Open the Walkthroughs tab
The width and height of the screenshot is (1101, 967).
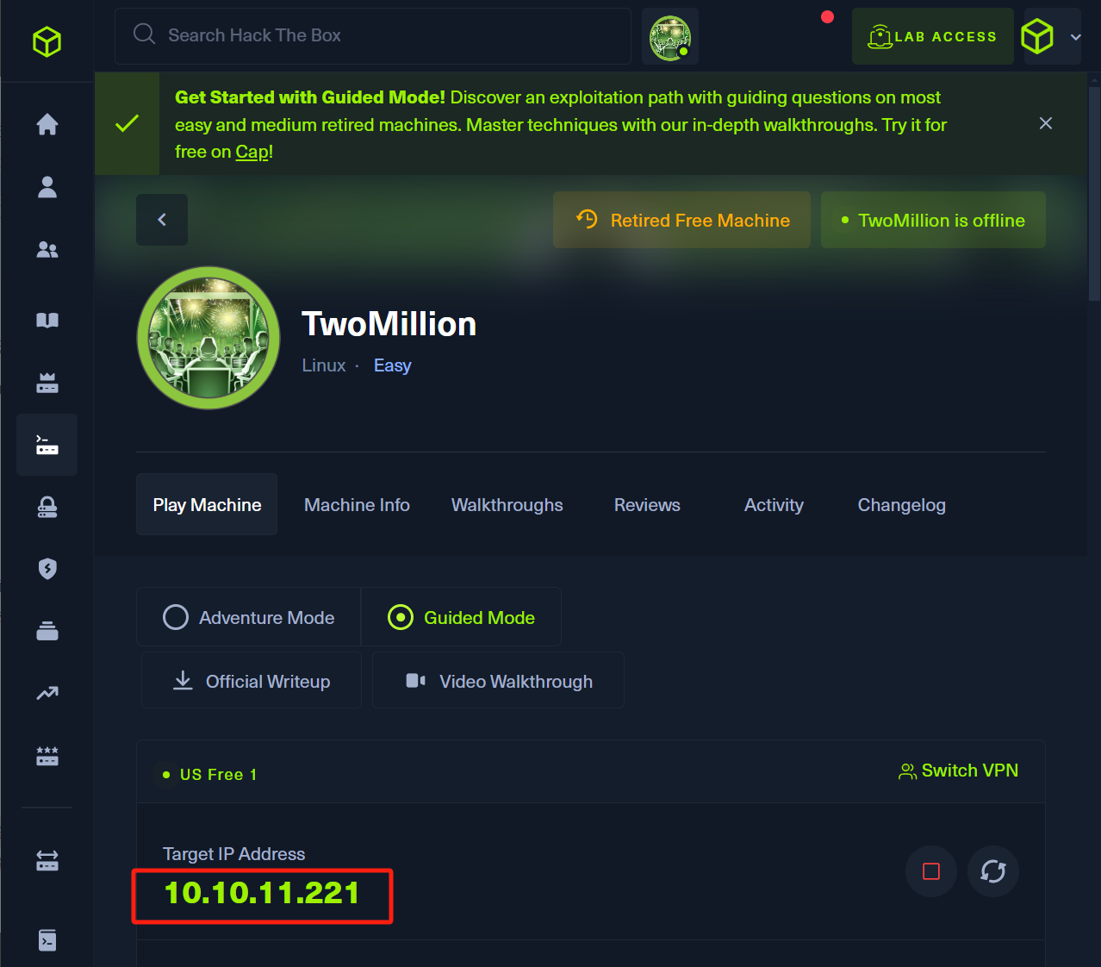tap(507, 505)
